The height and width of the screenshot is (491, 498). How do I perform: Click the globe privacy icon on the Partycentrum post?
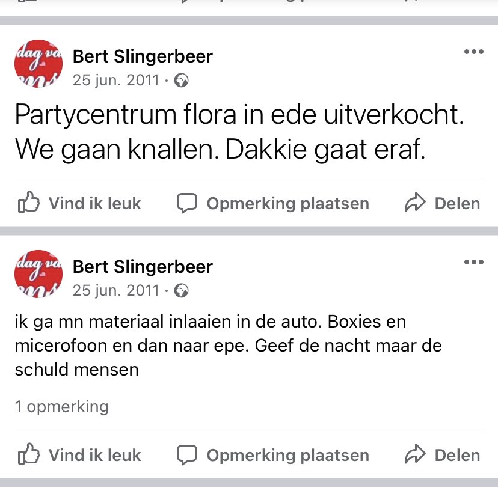[181, 81]
